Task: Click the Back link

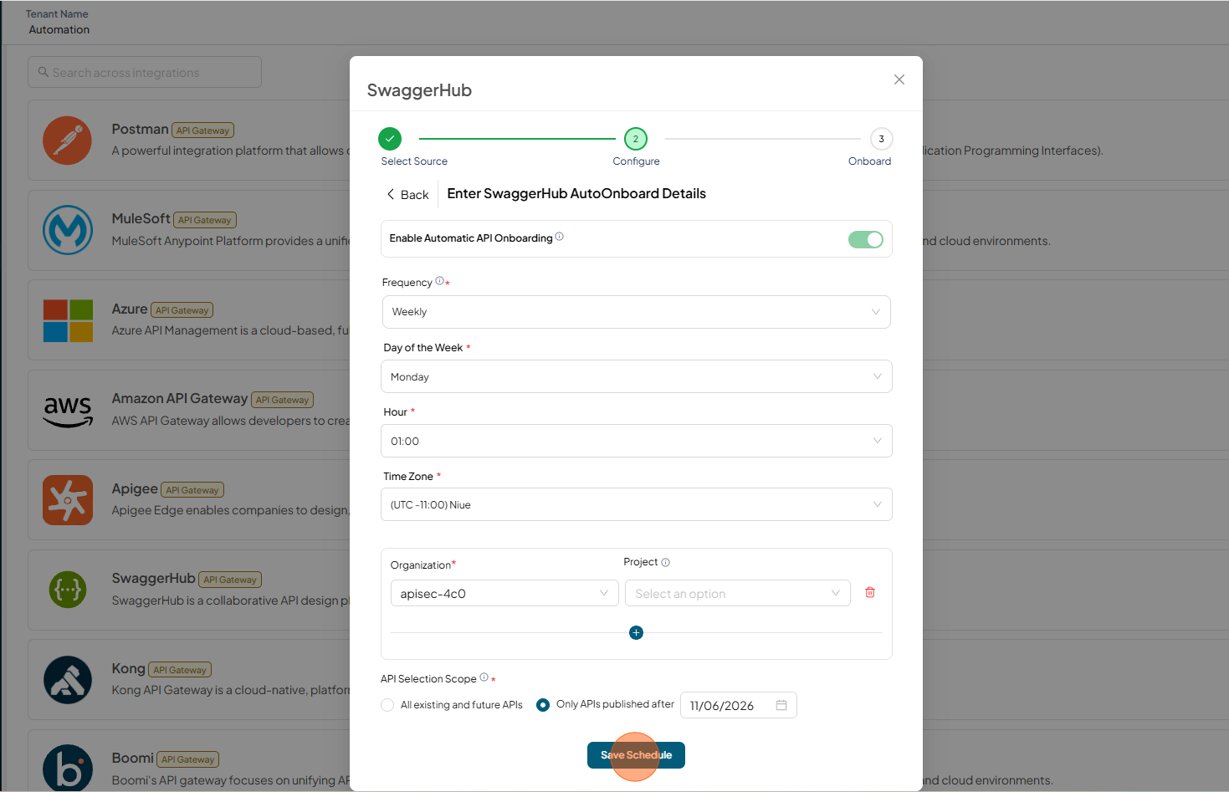Action: tap(407, 194)
